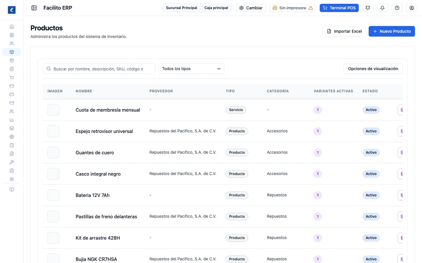This screenshot has height=263, width=422.
Task: Select the highlighted blue cube products icon
Action: coord(12,52)
